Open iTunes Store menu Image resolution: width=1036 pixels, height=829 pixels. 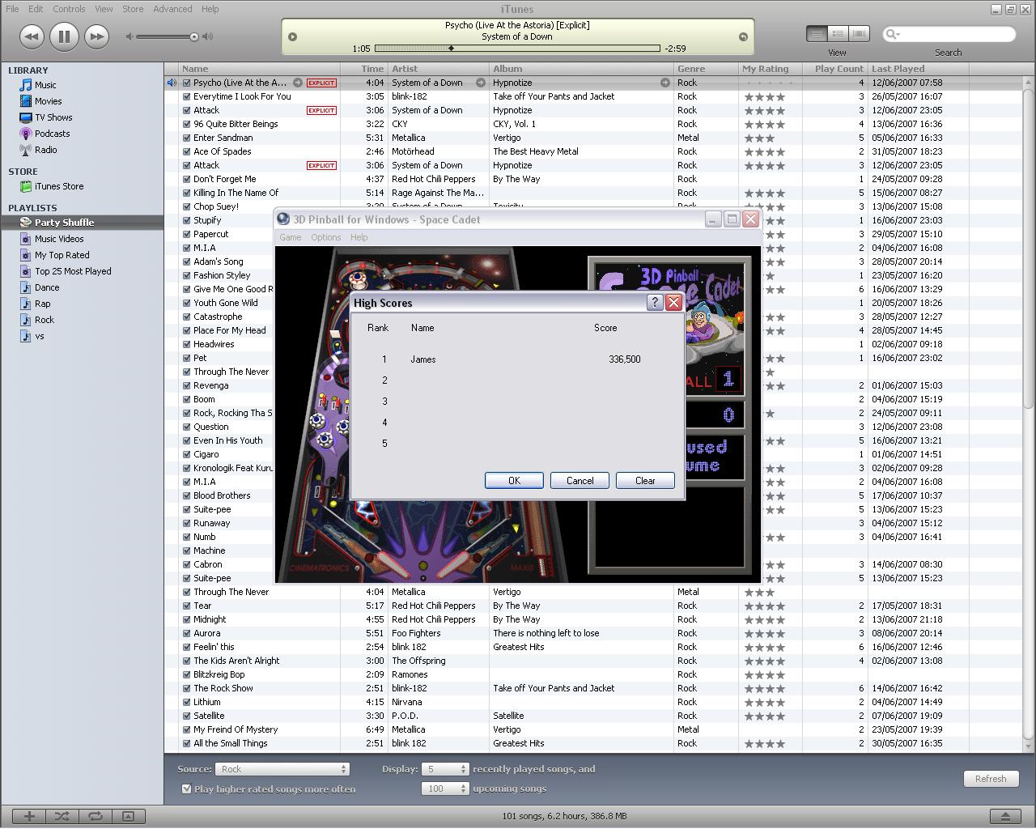[133, 9]
